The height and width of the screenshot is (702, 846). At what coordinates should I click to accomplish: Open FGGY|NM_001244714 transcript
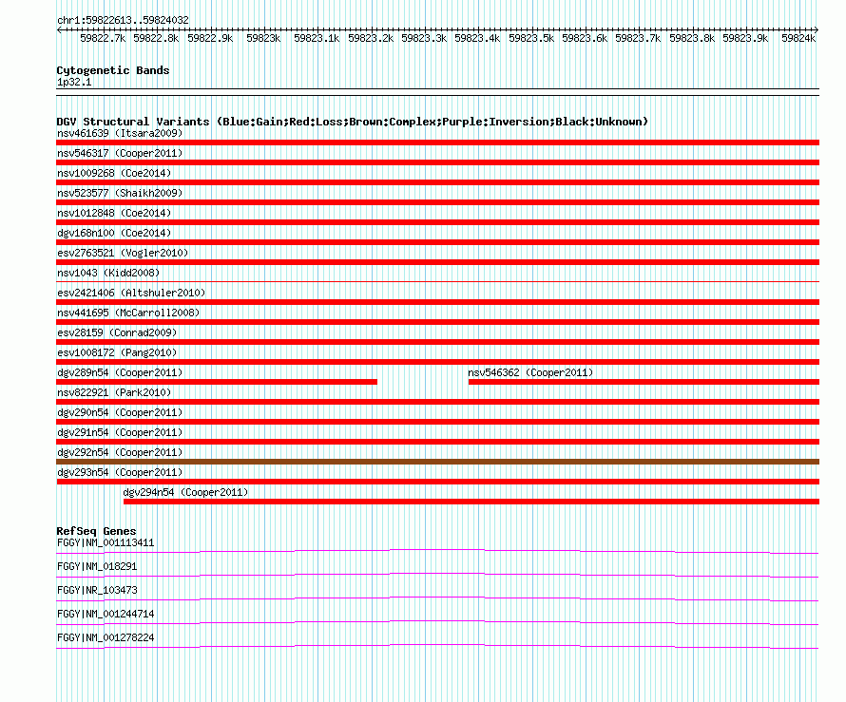(106, 614)
